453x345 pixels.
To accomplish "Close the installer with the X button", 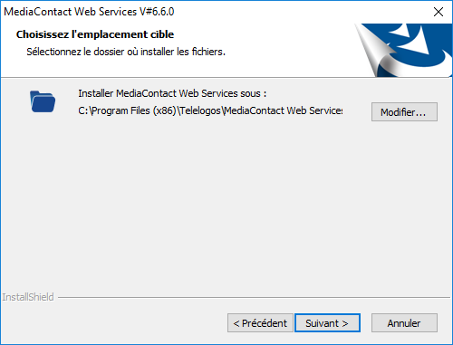I will tap(439, 12).
